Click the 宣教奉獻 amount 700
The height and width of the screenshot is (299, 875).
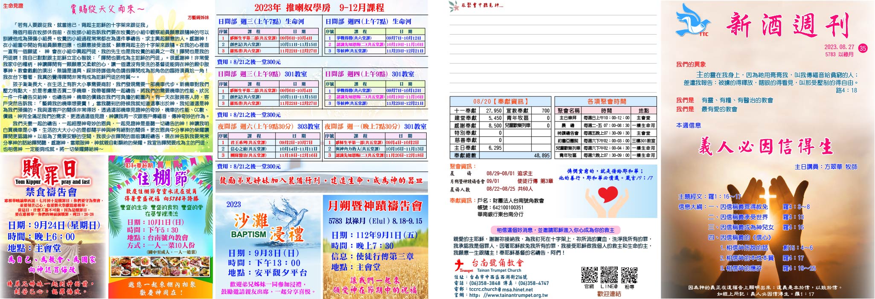pyautogui.click(x=545, y=110)
